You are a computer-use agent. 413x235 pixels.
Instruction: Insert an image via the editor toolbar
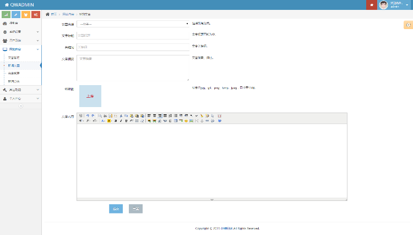(149, 121)
